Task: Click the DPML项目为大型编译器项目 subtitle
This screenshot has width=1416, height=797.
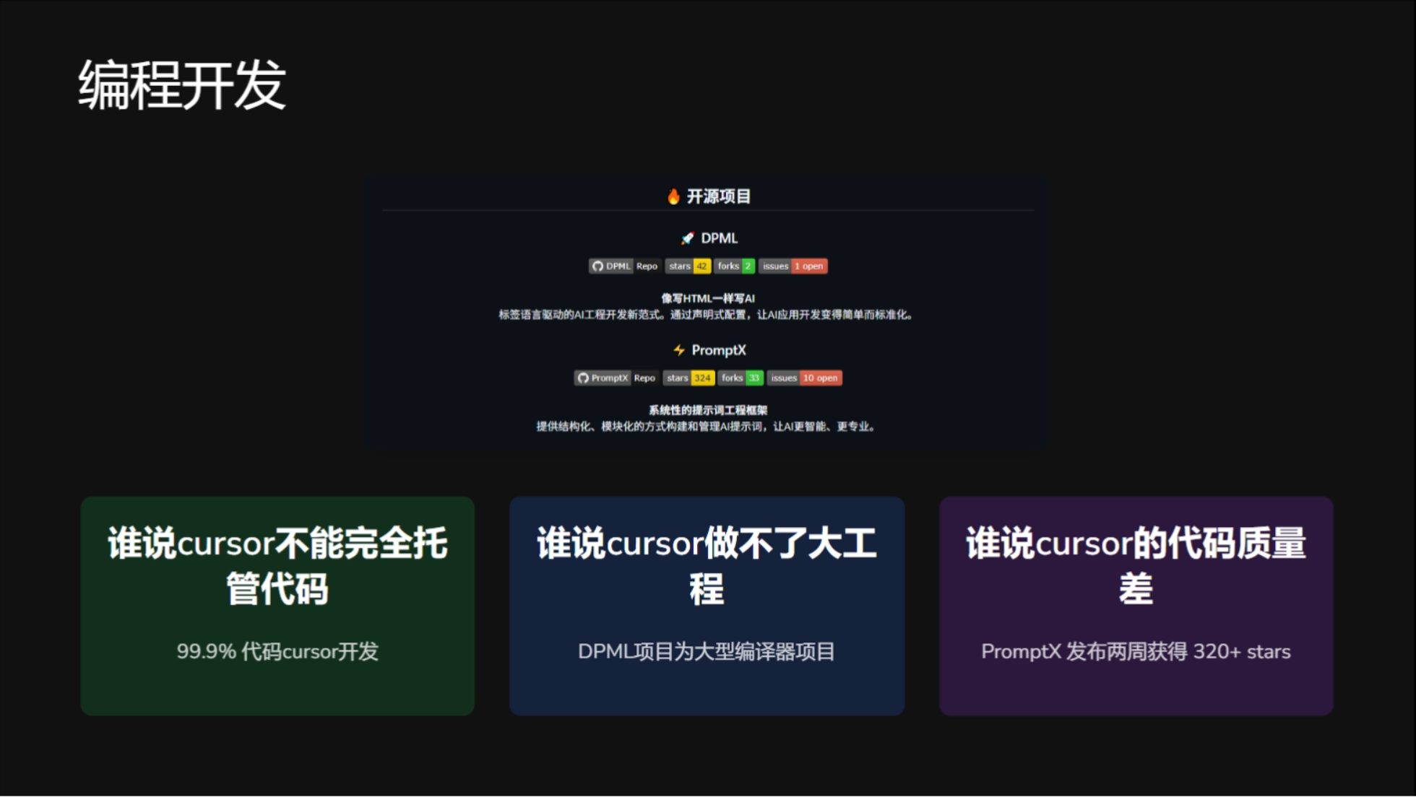Action: [x=707, y=652]
